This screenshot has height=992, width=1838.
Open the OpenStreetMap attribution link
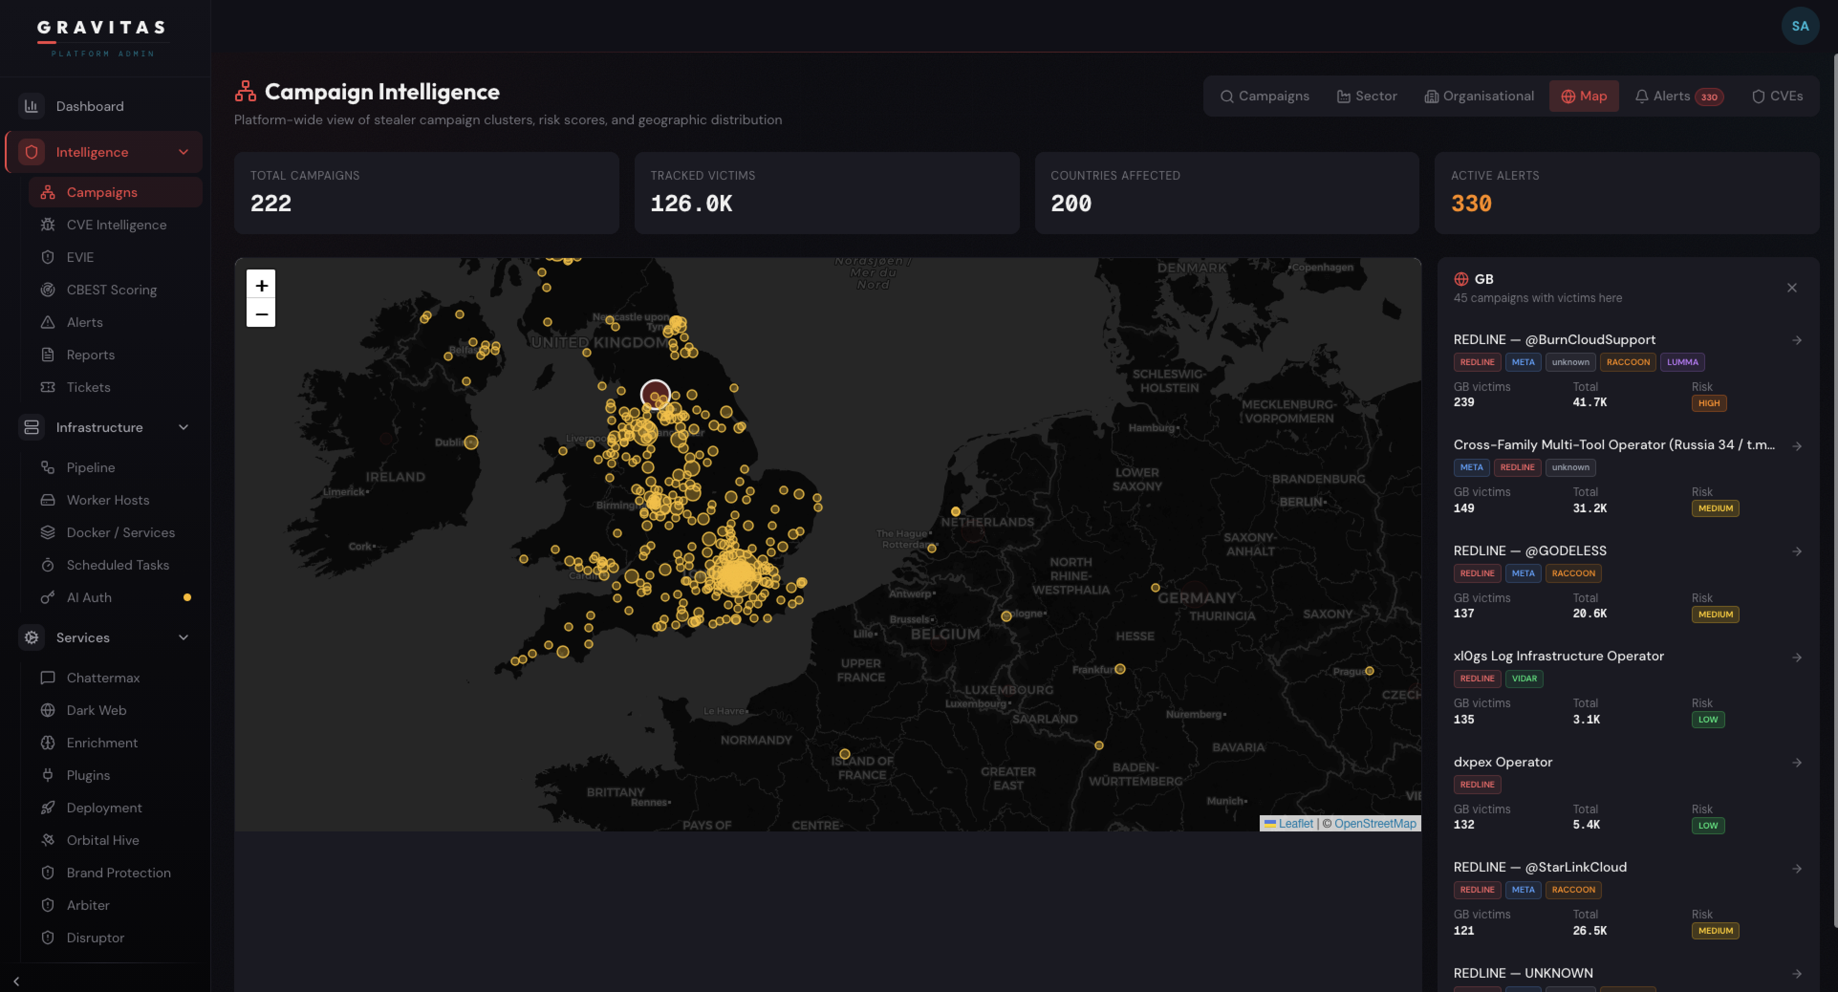[1375, 824]
